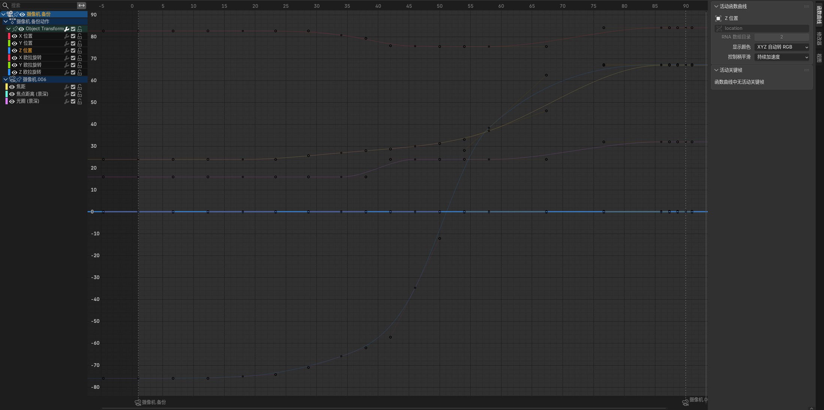
Task: Switch to the 修改器 sidebar tab
Action: click(820, 39)
